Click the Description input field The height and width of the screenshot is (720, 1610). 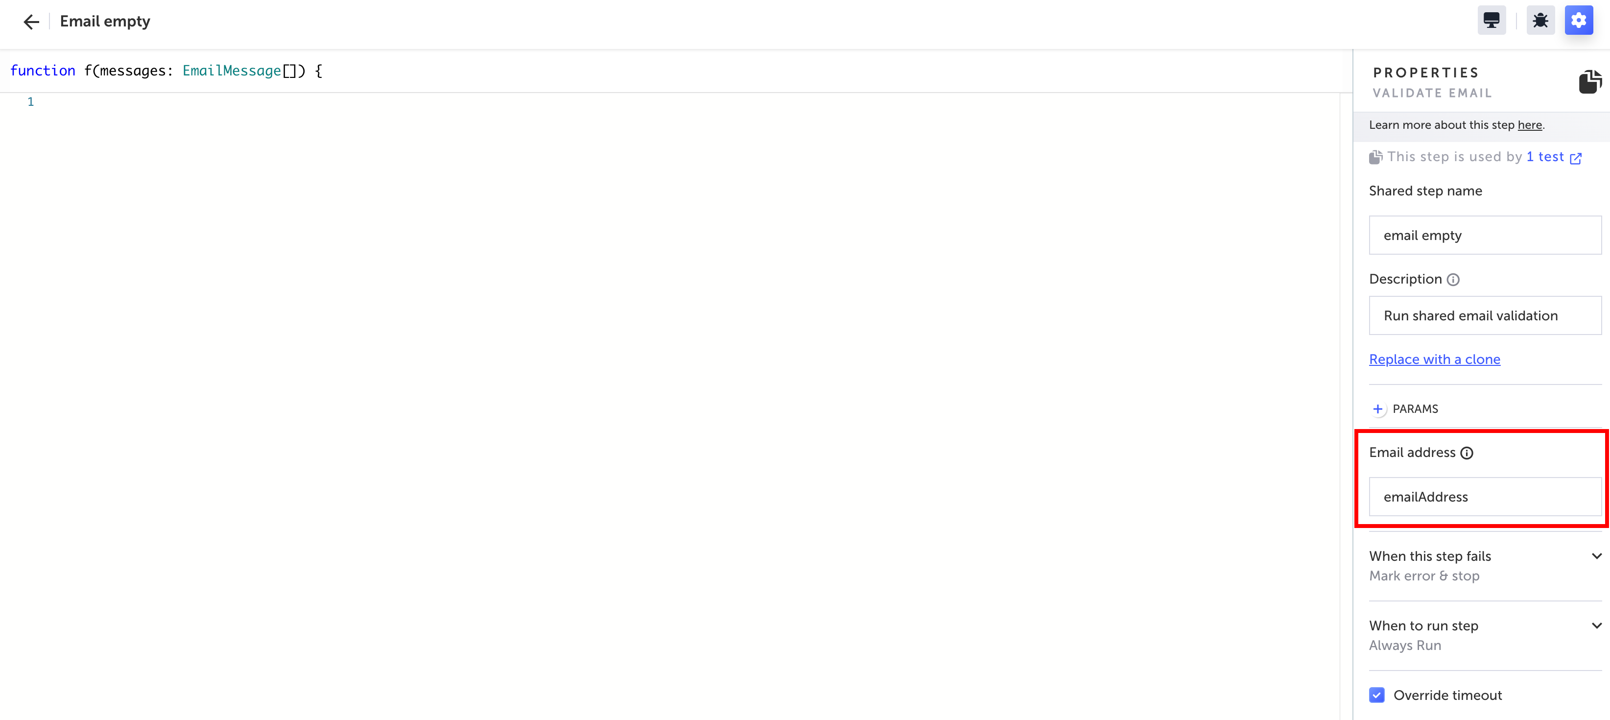(1484, 315)
